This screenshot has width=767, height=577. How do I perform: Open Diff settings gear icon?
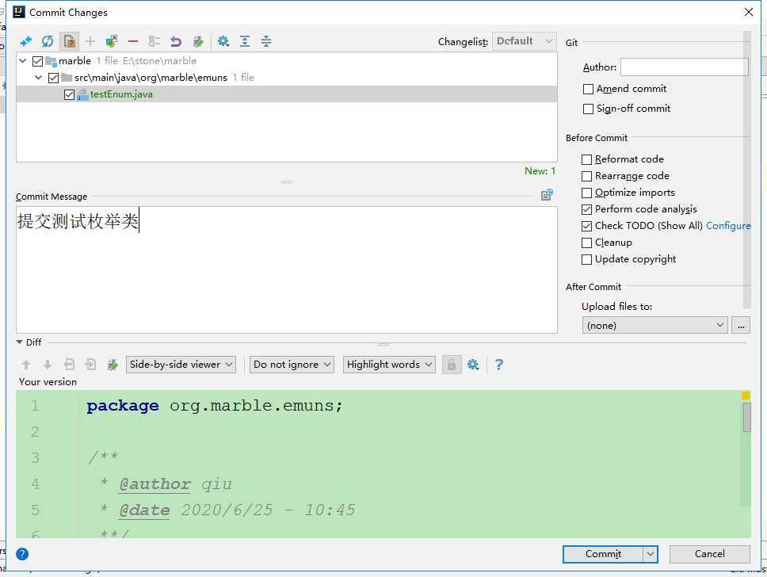[473, 365]
